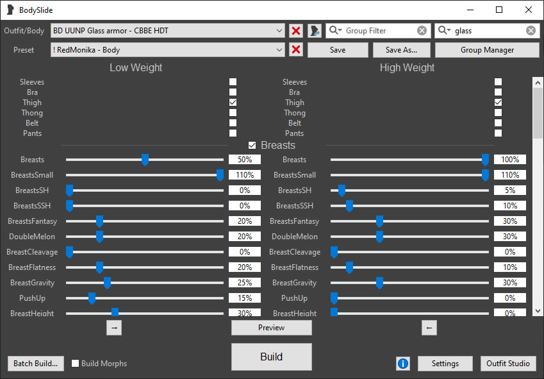Click the large Build button
This screenshot has height=379, width=544.
coord(271,357)
